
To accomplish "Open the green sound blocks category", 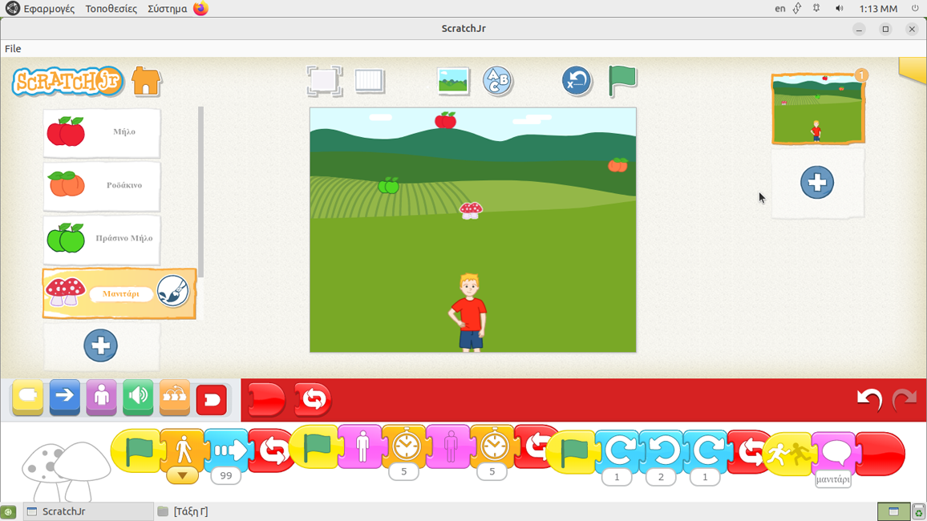I will coord(138,397).
